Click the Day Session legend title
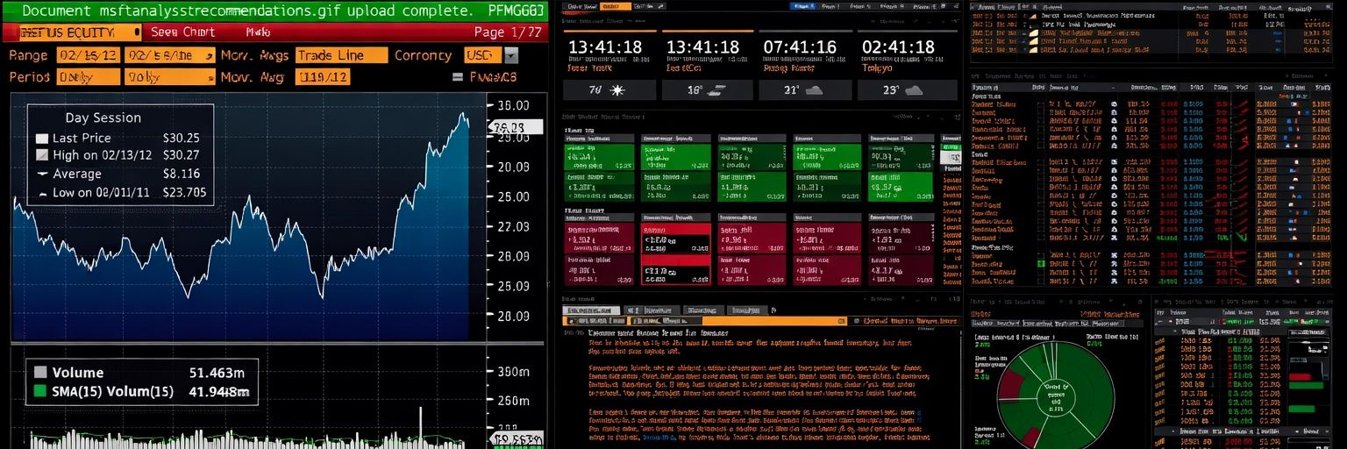This screenshot has height=449, width=1347. tap(103, 118)
